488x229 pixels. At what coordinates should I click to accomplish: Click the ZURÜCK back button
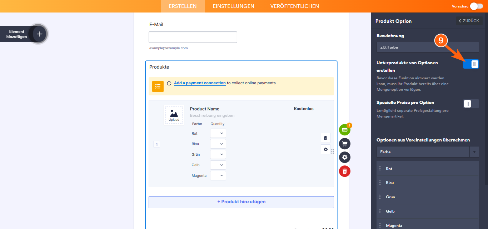469,21
